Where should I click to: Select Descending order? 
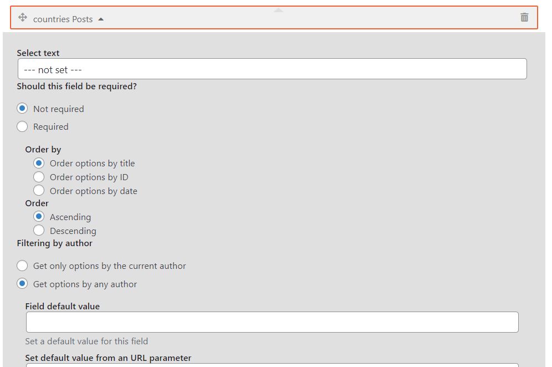pos(39,230)
